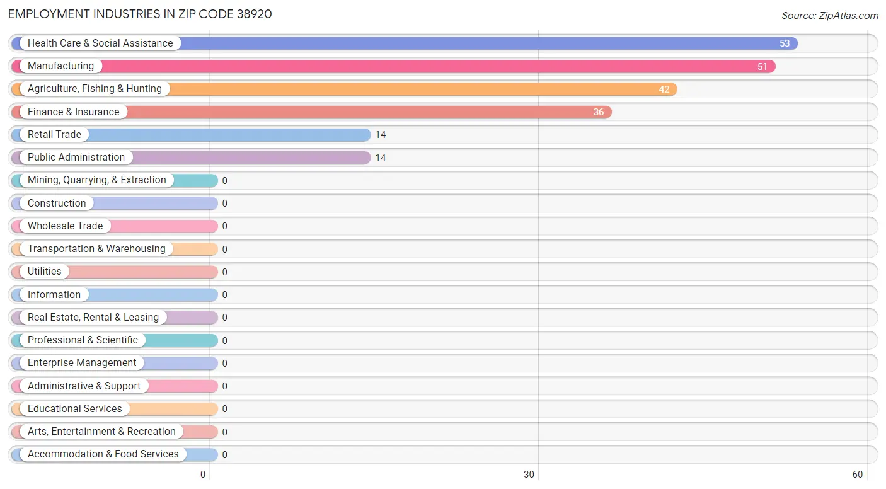This screenshot has height=489, width=886.
Task: Click the value 42 on Agriculture bar
Action: pos(664,89)
